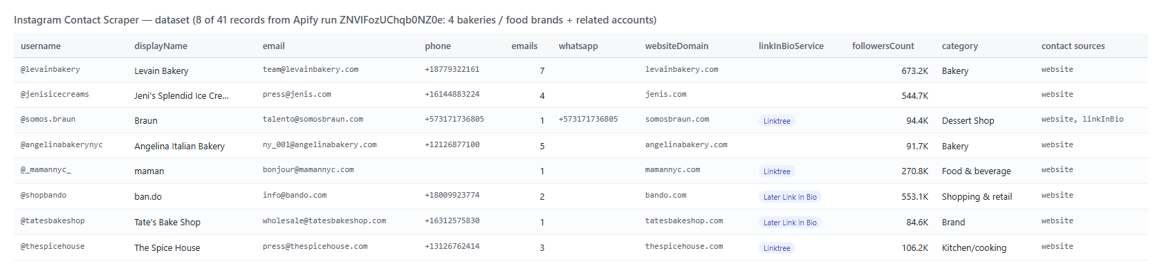Screen dimensions: 1162x273
Task: Click followers count 544.7K
Action: pyautogui.click(x=914, y=95)
